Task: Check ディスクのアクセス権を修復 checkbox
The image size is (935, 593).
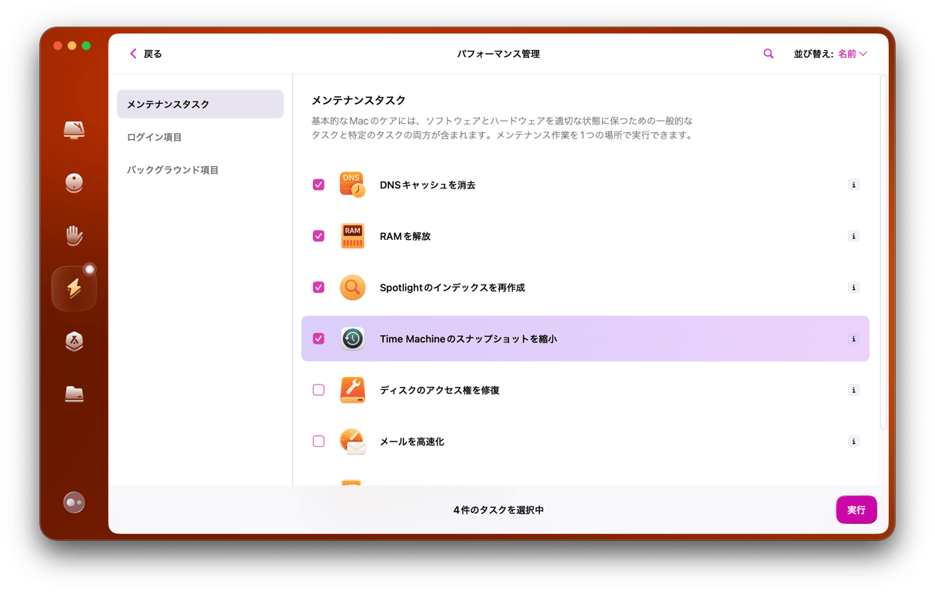Action: click(318, 390)
